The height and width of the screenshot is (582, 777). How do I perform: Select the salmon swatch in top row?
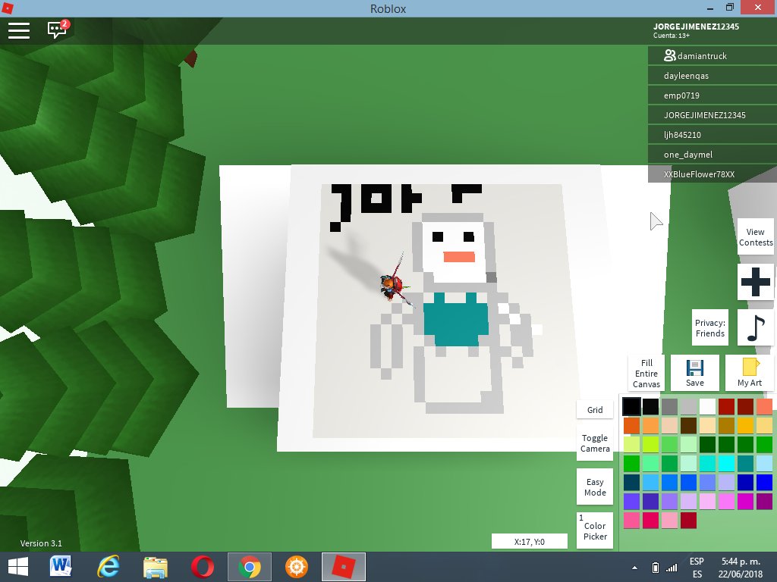click(764, 406)
